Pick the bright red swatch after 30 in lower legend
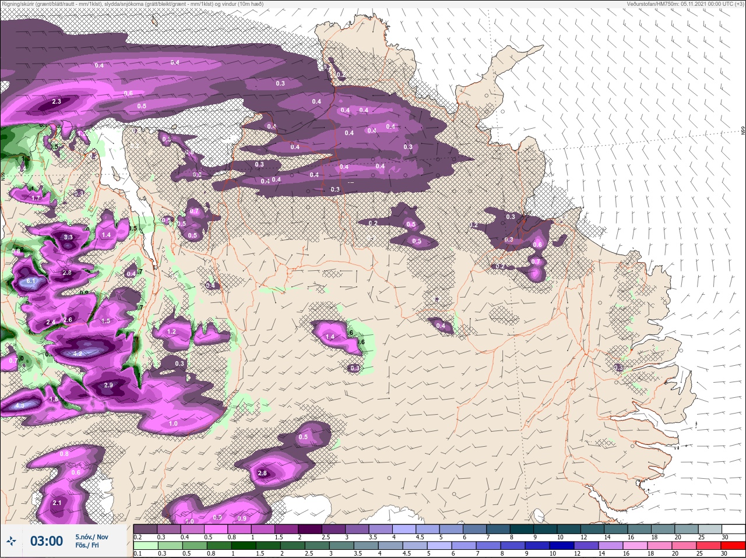The width and height of the screenshot is (746, 558). 733,545
